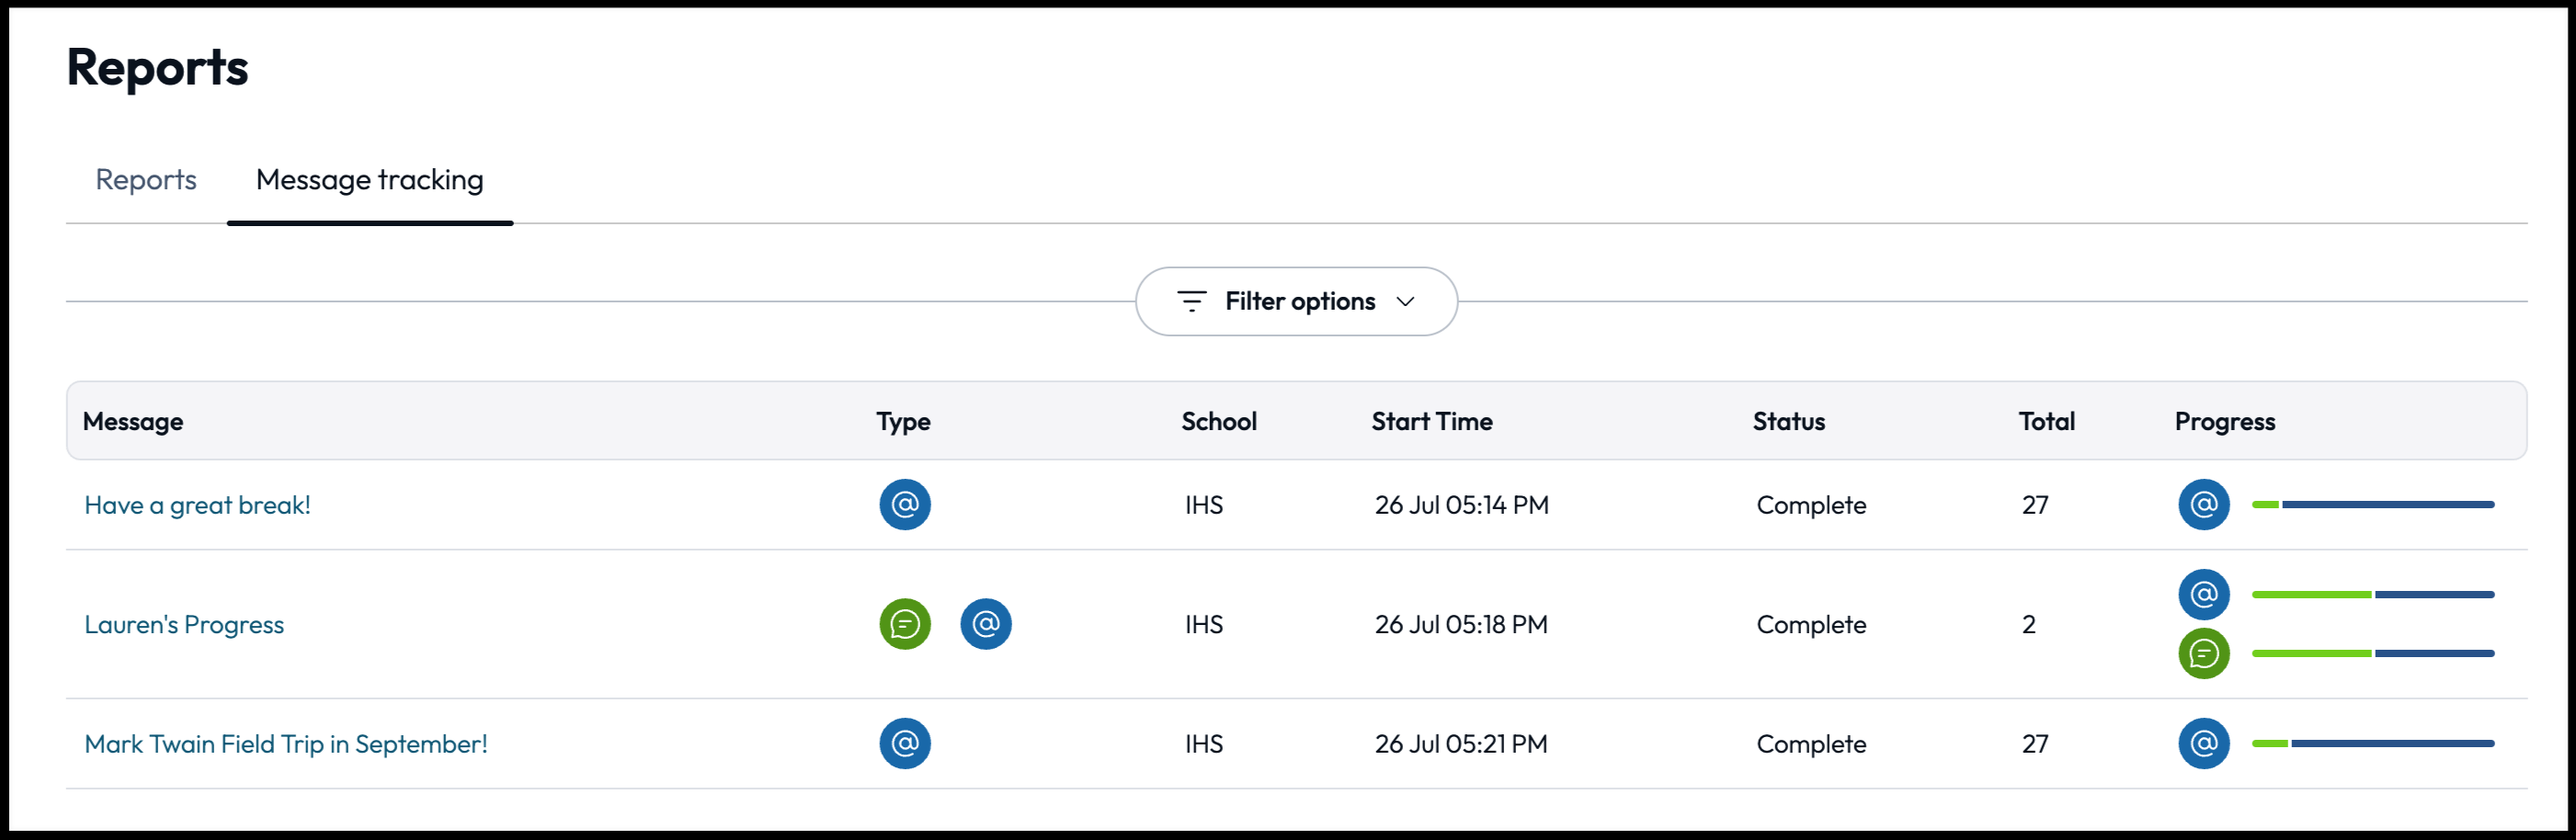Click the Status column header
This screenshot has height=840, width=2576.
tap(1789, 421)
